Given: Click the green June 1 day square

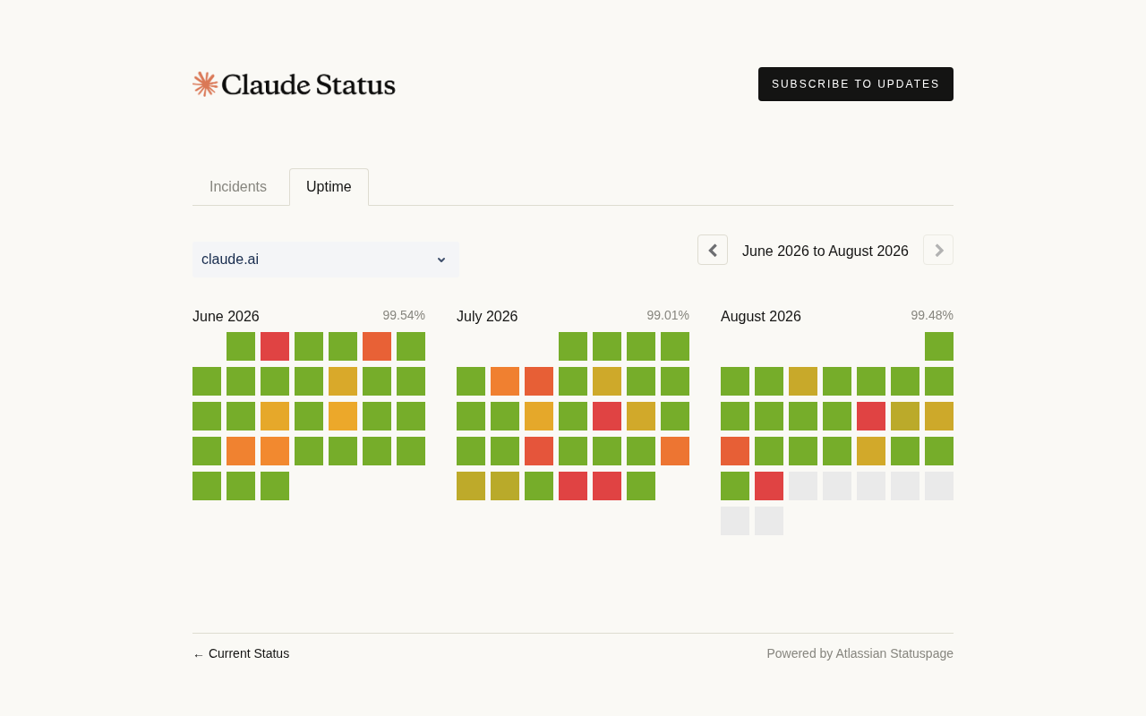Looking at the screenshot, I should point(241,346).
